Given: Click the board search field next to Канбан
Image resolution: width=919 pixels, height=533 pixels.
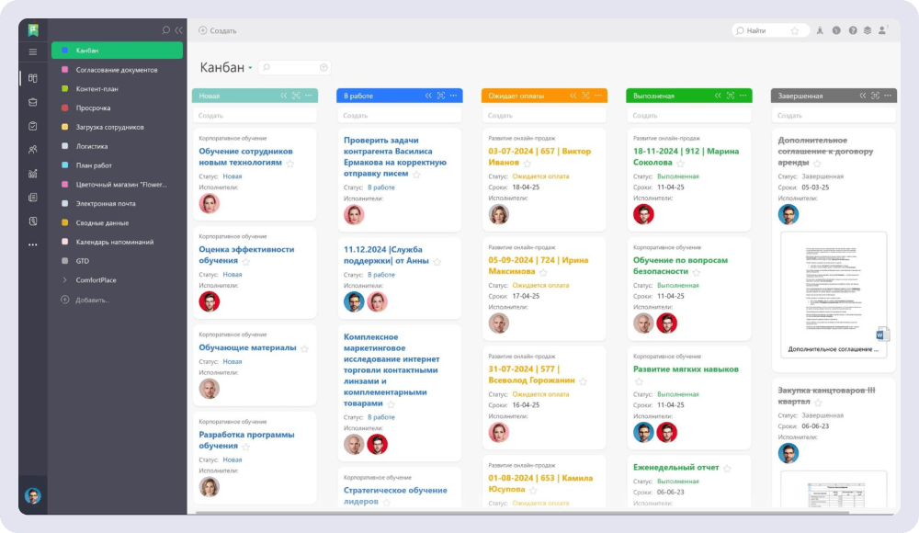Looking at the screenshot, I should click(x=294, y=67).
